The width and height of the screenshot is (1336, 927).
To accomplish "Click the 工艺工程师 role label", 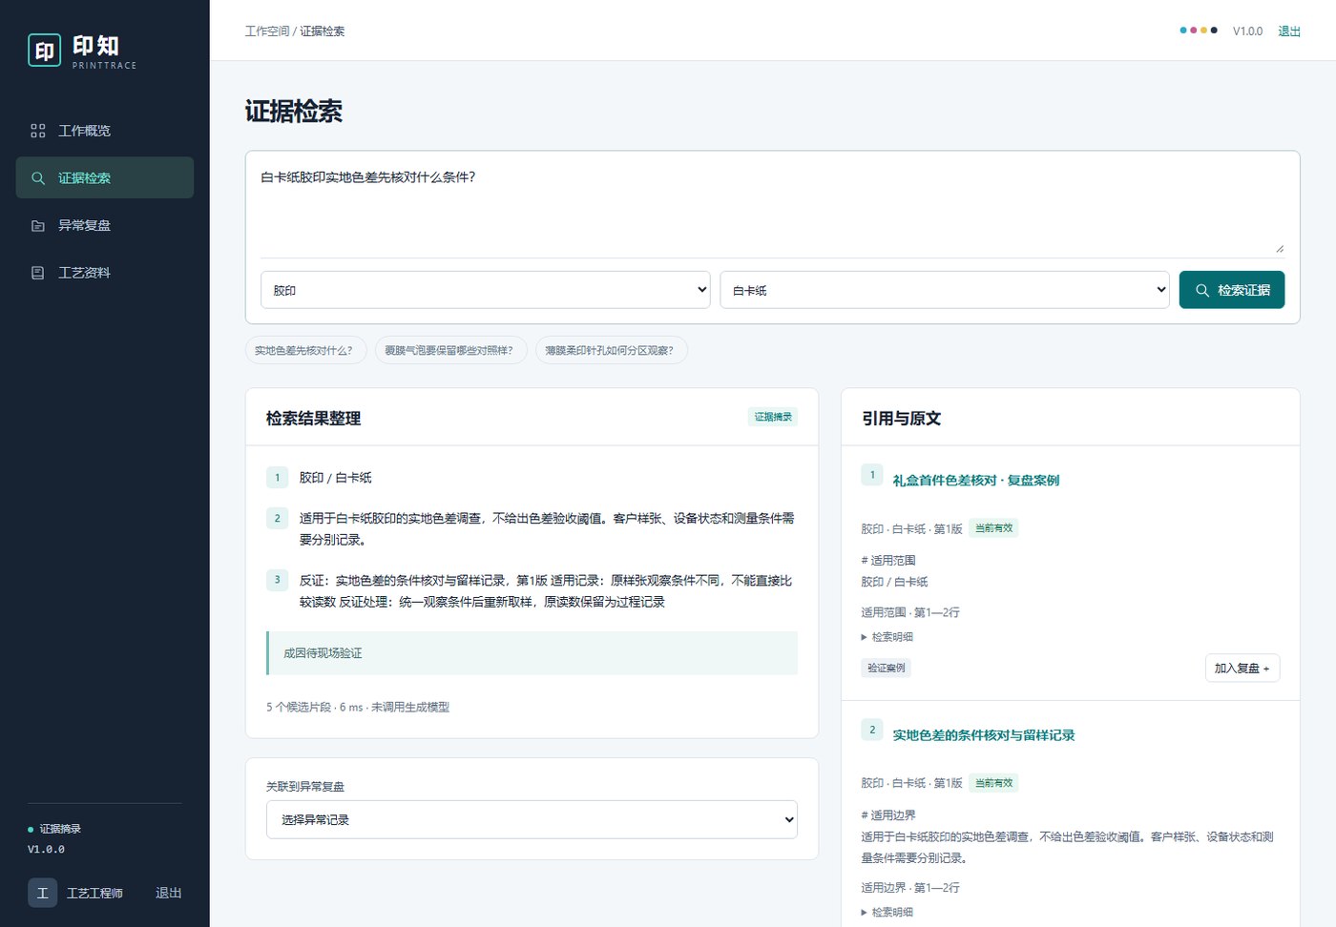I will coord(94,893).
